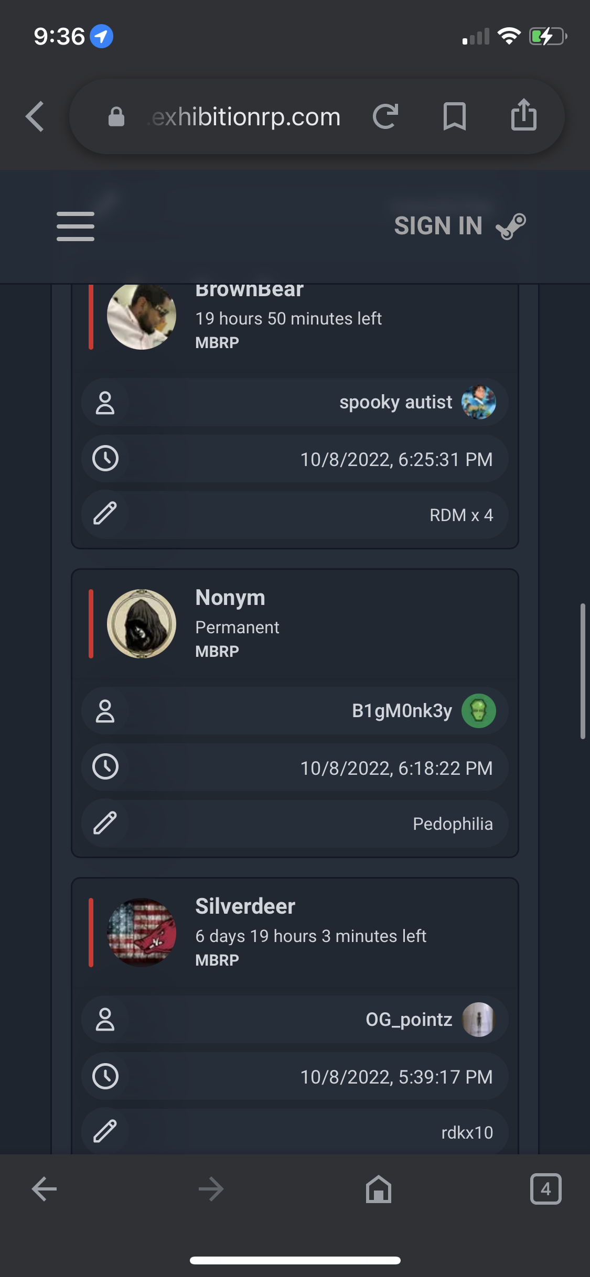Reload the exhibitionrp.com page

click(385, 116)
